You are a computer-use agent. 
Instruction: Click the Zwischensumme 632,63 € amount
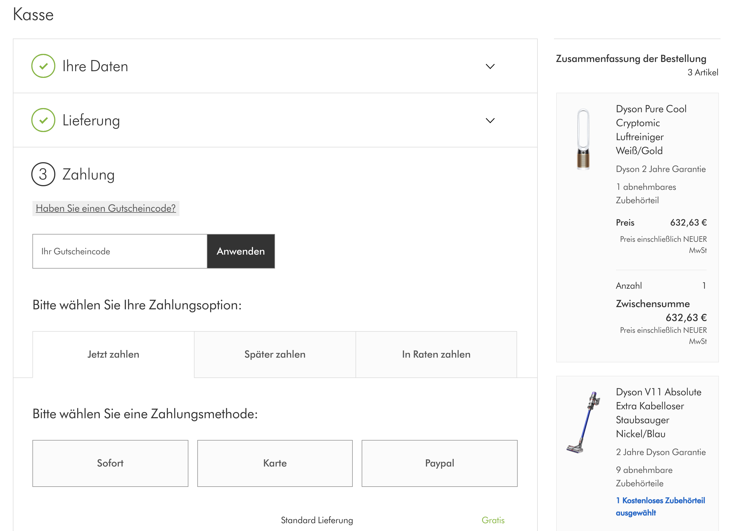pyautogui.click(x=686, y=318)
